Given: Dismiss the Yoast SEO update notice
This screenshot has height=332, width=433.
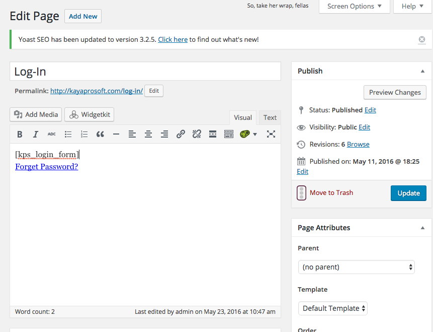Looking at the screenshot, I should click(422, 39).
